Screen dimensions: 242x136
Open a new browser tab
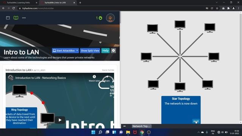click(x=80, y=3)
